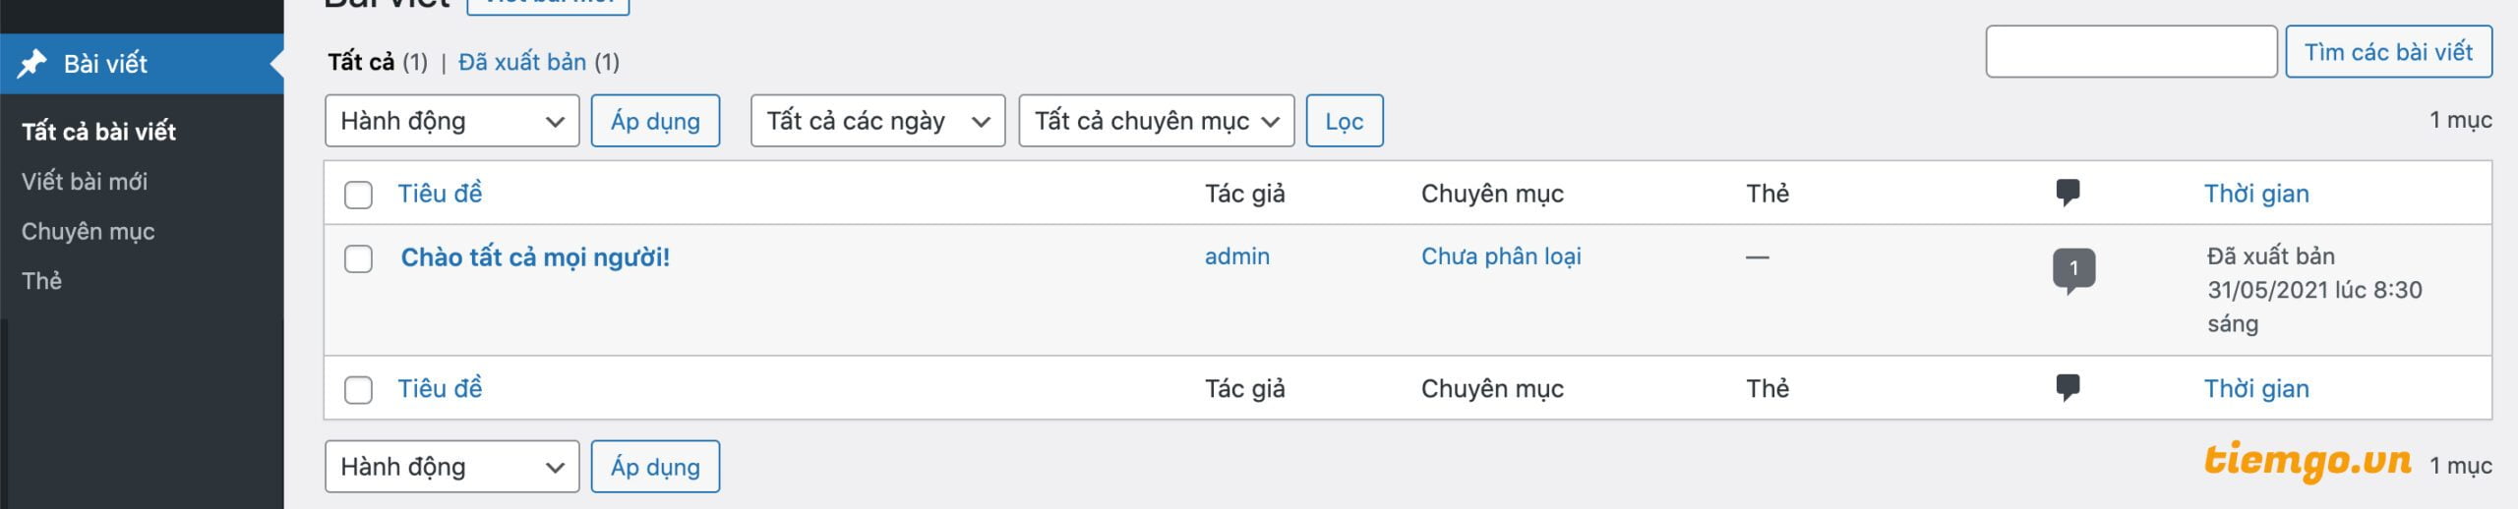The image size is (2518, 509).
Task: Open the top Hành động bulk actions dropdown
Action: (x=451, y=121)
